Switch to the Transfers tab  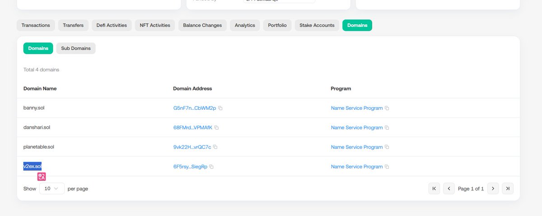click(73, 25)
